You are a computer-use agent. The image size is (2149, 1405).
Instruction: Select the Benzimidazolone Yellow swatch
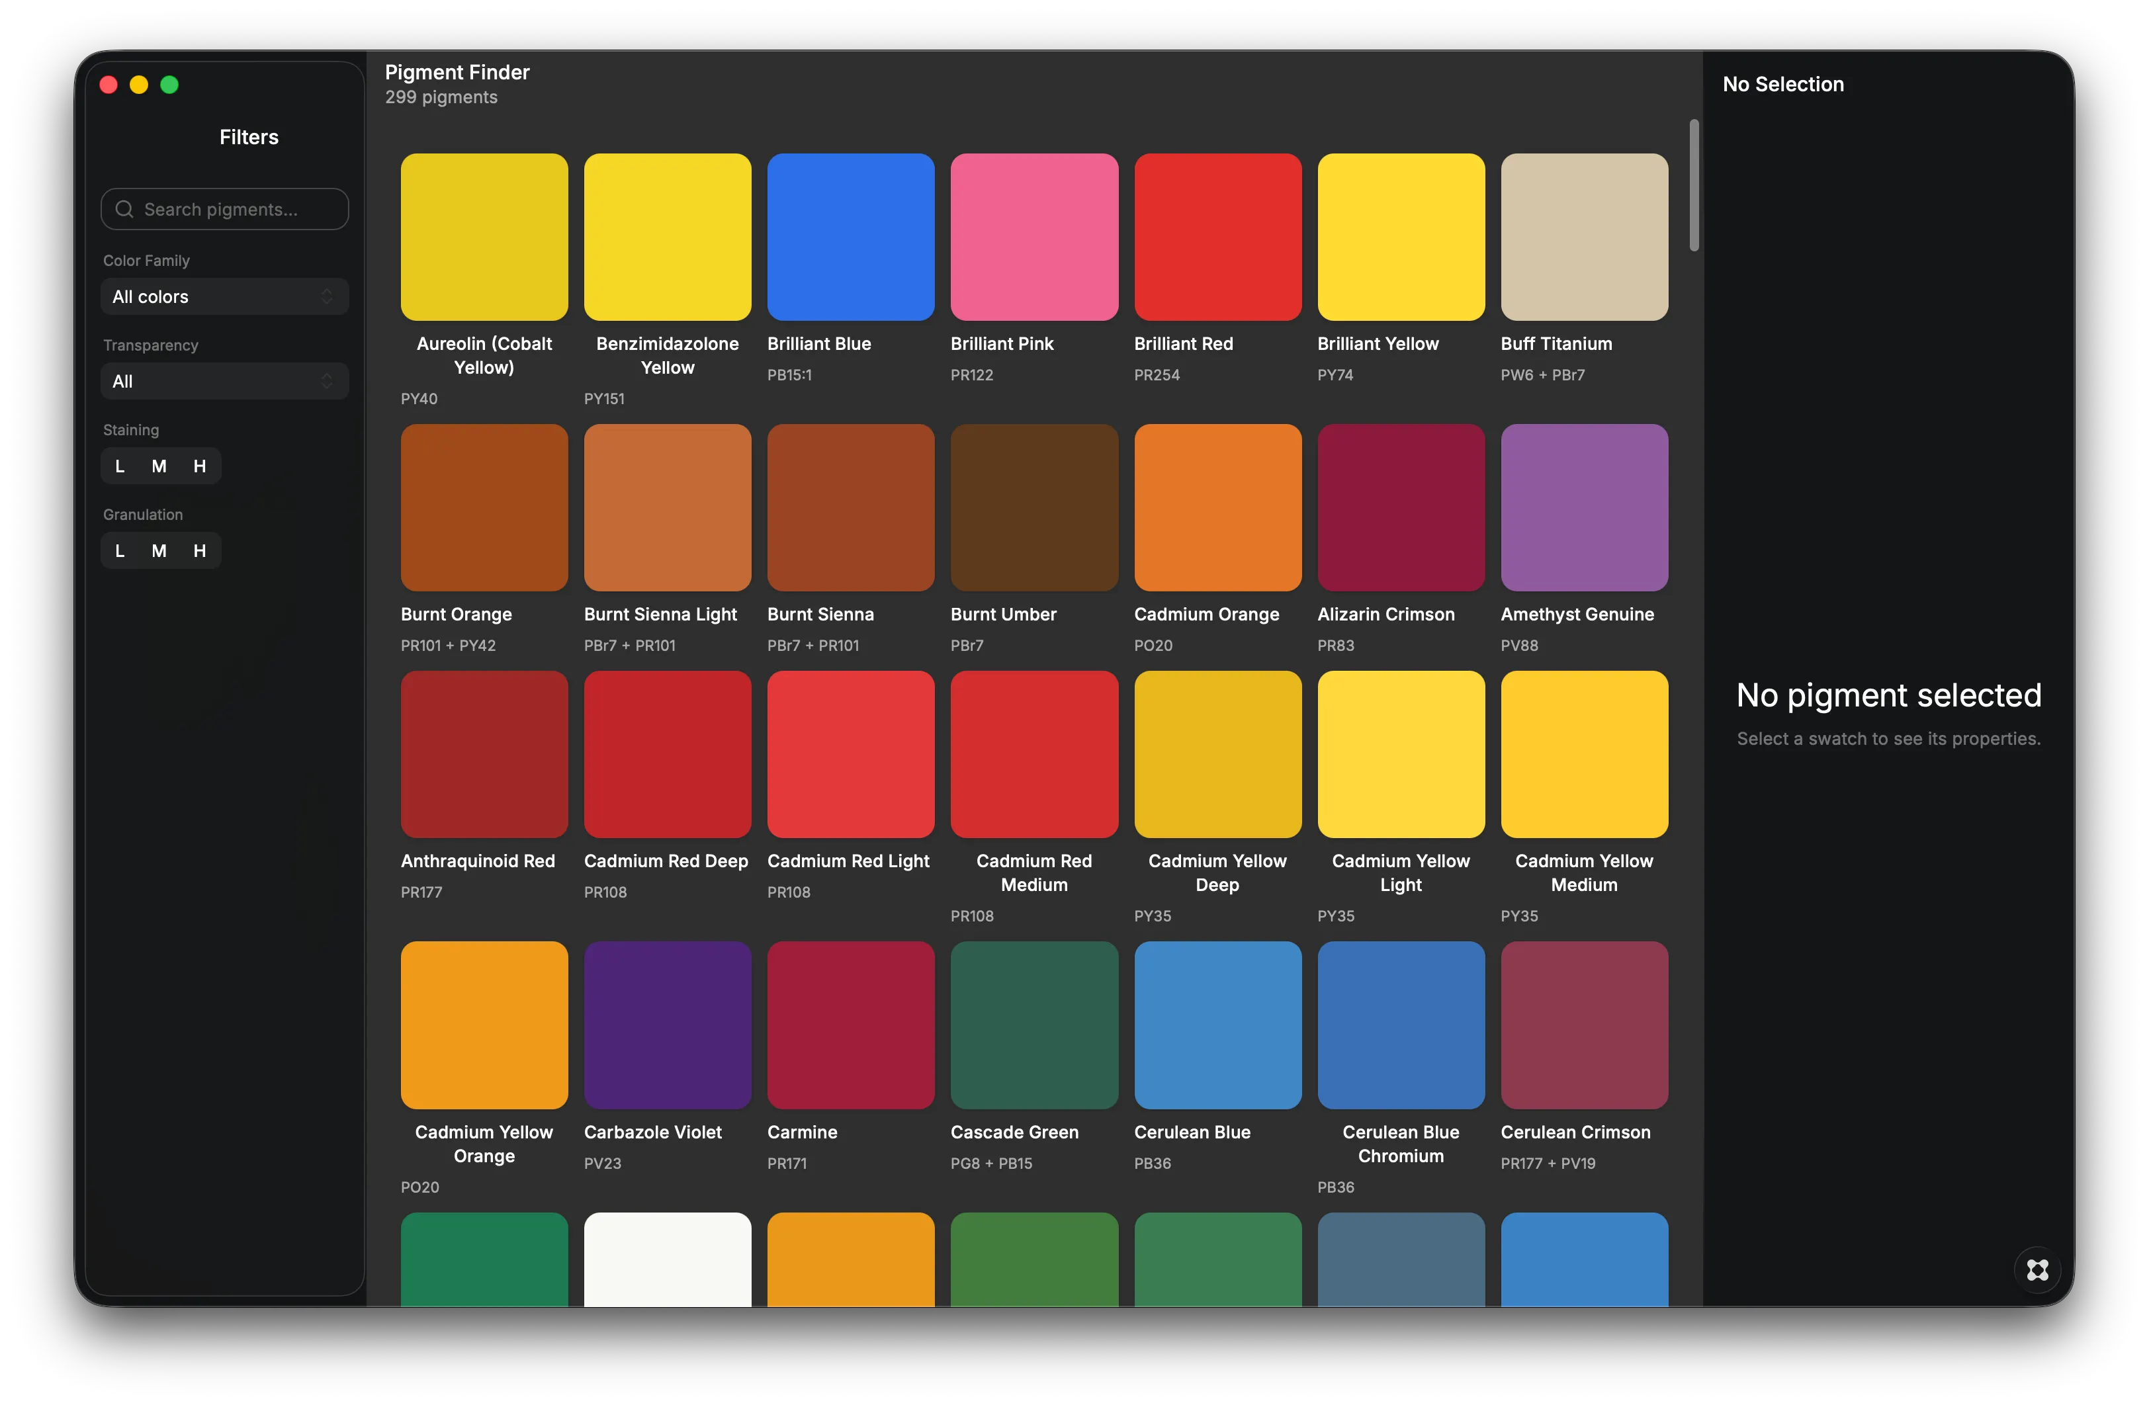coord(668,237)
